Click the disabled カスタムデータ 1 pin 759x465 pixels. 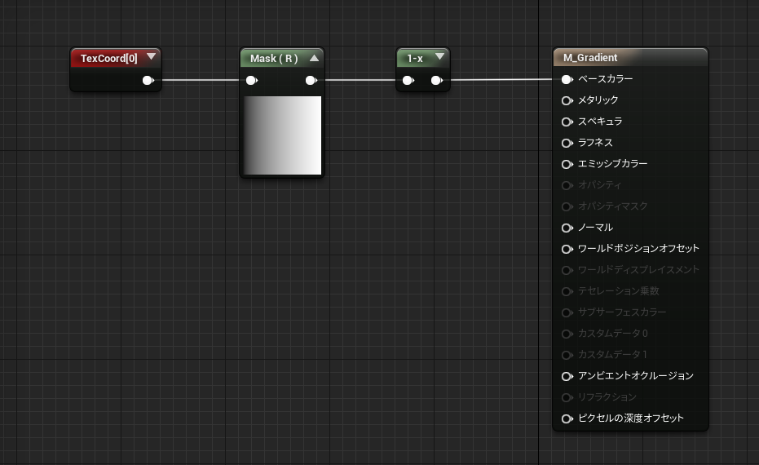567,355
